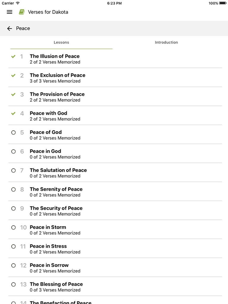228x304 pixels.
Task: Open The Provision of Peace lesson
Action: click(x=57, y=97)
